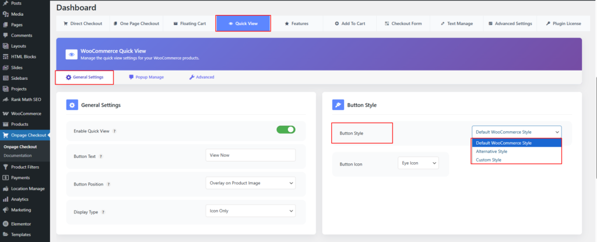
Task: Click the Analytics chart icon
Action: click(5, 199)
